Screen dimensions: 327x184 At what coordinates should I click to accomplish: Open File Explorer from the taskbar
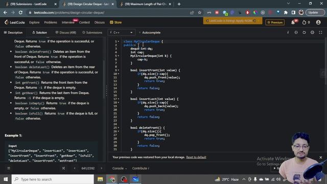point(100,179)
